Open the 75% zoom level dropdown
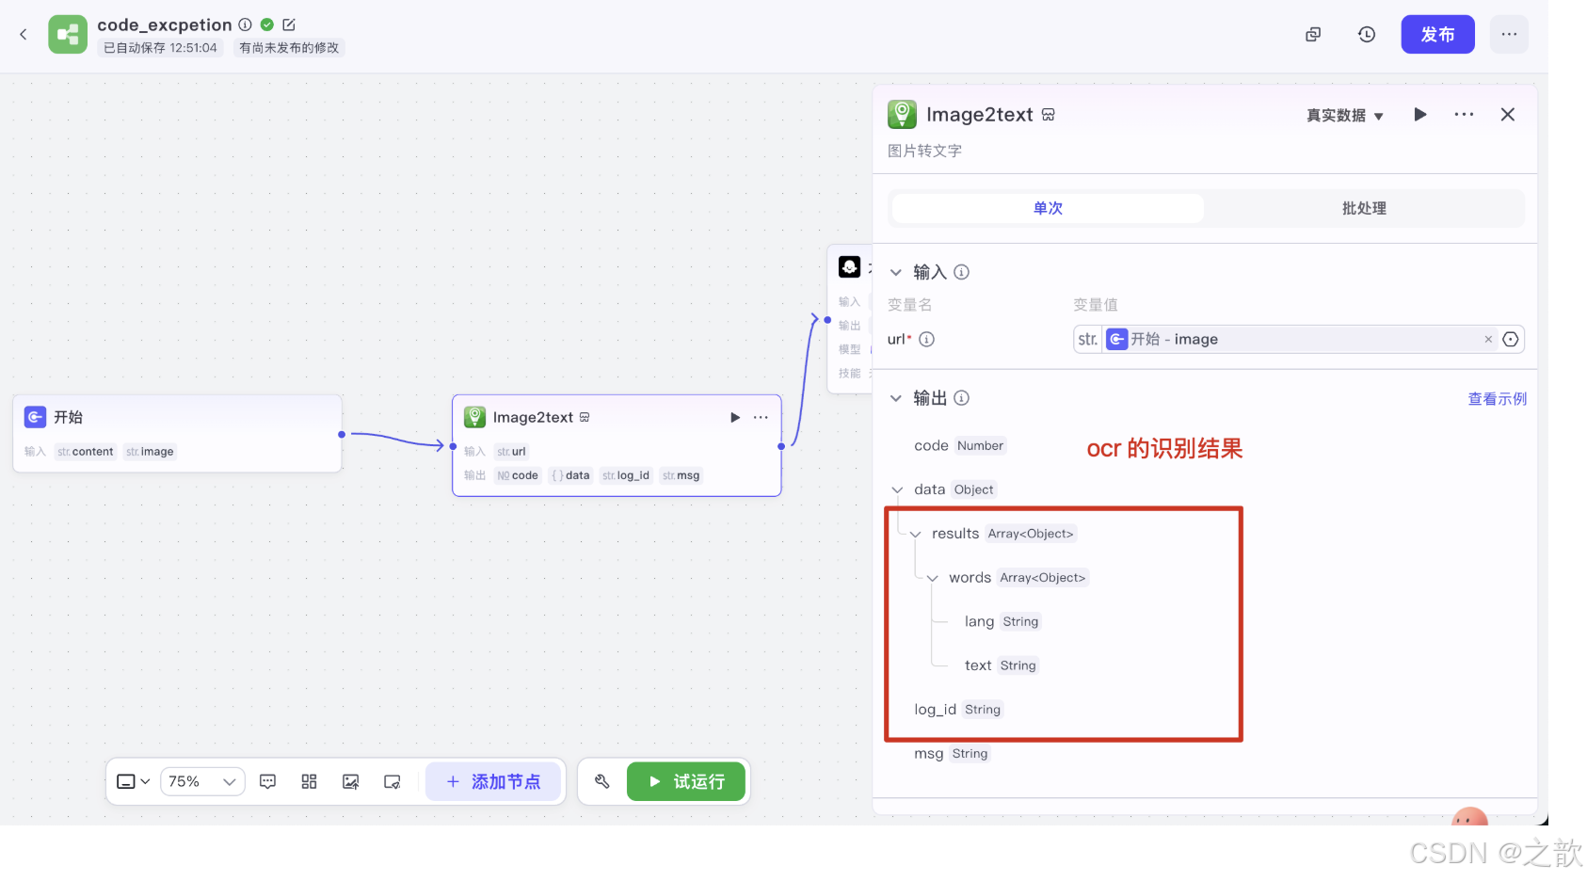This screenshot has height=881, width=1587. click(x=202, y=782)
